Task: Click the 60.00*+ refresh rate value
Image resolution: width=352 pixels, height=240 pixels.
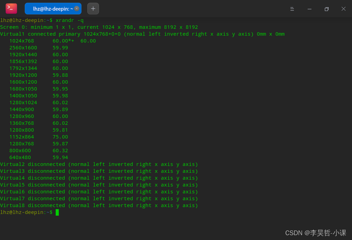Action: click(x=63, y=41)
